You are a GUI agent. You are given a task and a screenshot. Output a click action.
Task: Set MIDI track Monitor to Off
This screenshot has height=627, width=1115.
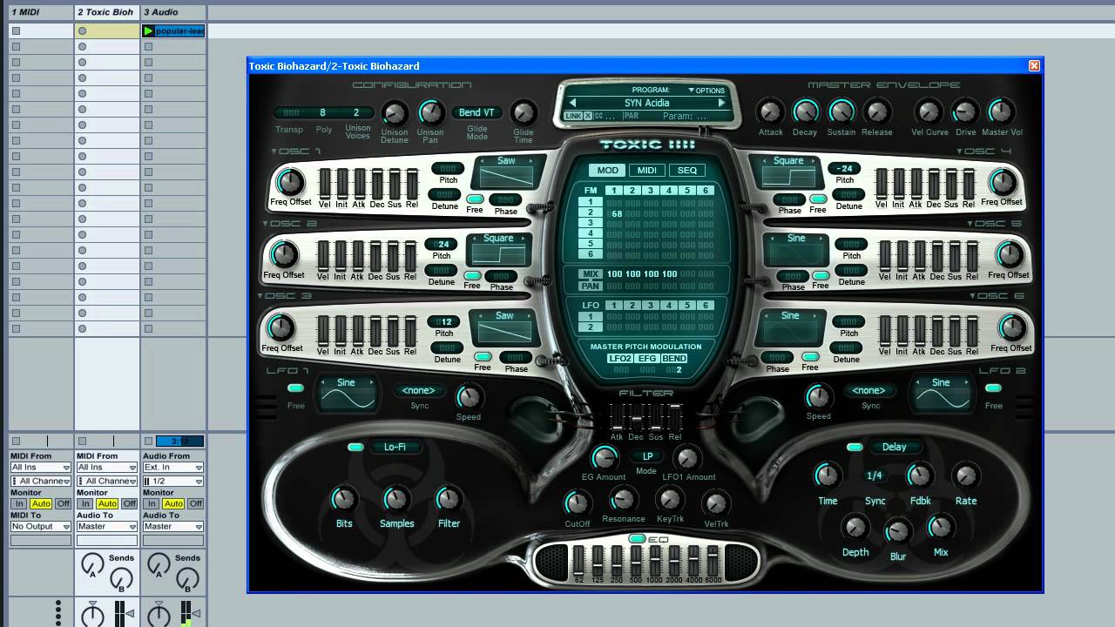click(x=63, y=503)
